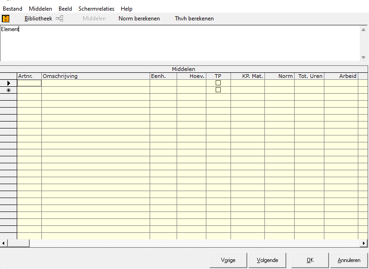The image size is (369, 269).
Task: Click the Volgende button
Action: pos(267,260)
